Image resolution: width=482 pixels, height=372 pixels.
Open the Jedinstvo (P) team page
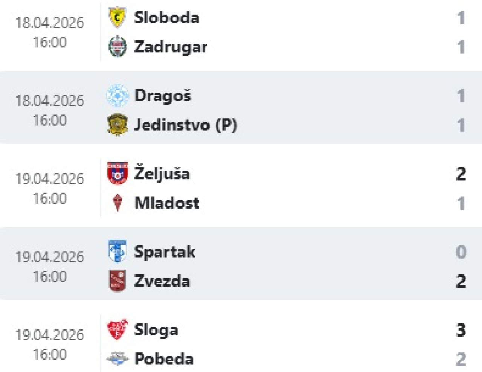click(x=186, y=125)
